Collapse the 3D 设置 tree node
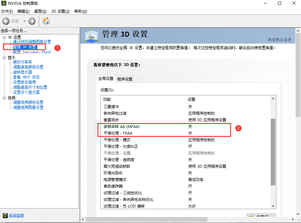 (4, 37)
